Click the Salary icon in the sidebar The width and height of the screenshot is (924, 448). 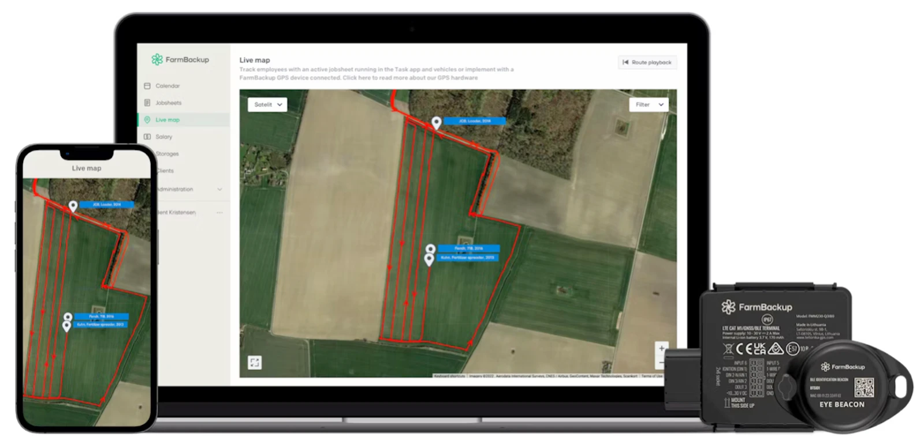(147, 137)
